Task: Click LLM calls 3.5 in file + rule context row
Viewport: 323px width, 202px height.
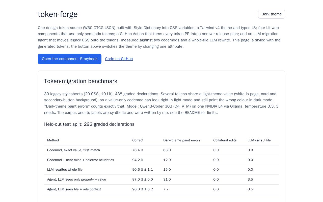Action: coord(250,189)
